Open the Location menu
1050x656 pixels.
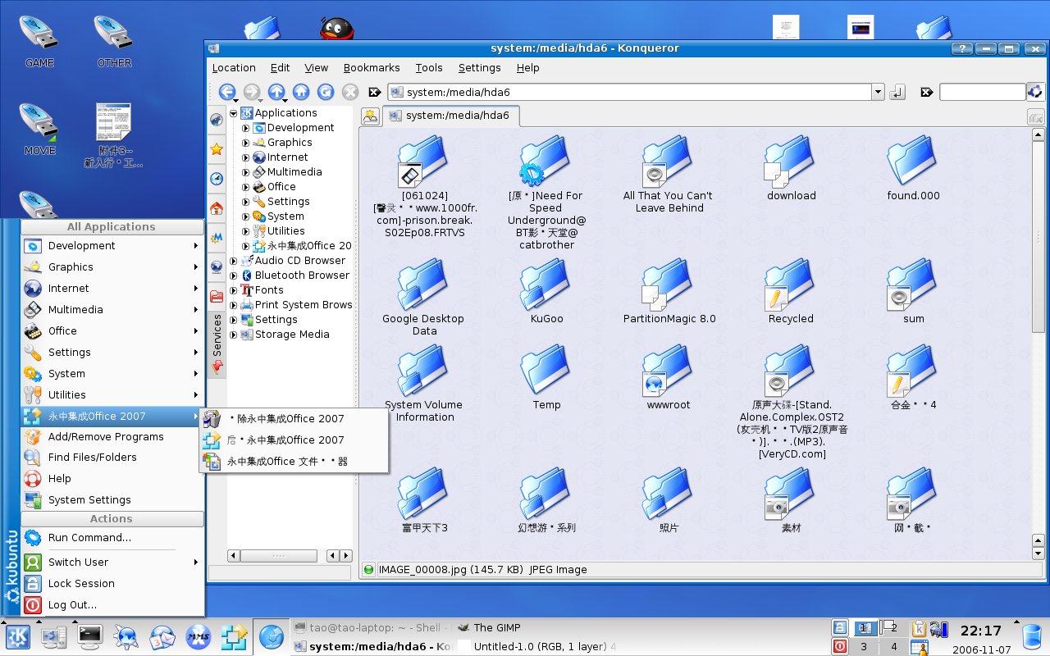(x=234, y=68)
